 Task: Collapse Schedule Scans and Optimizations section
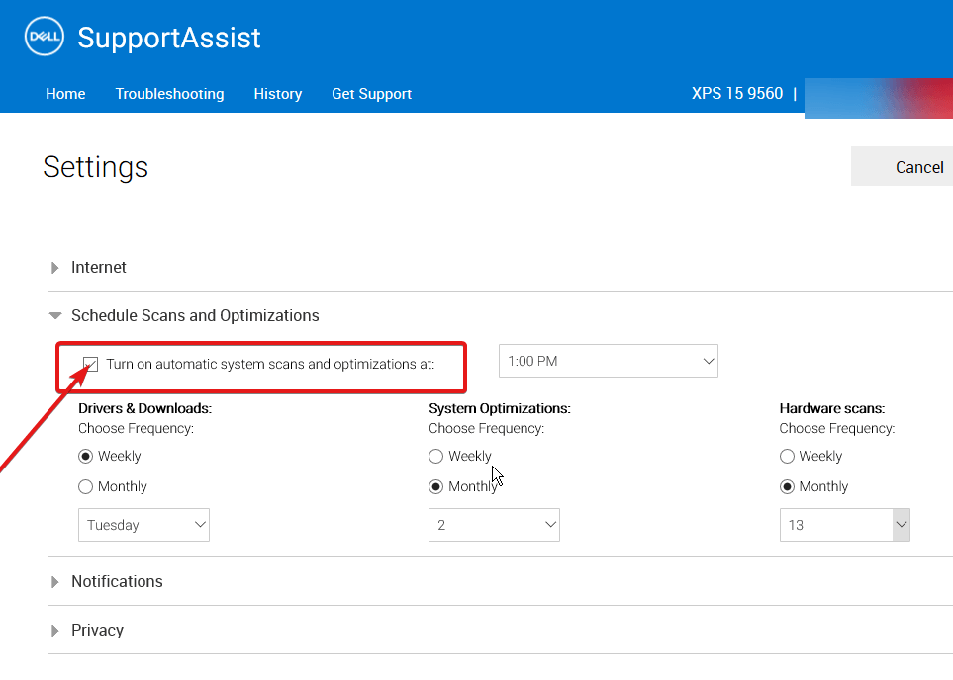click(194, 315)
